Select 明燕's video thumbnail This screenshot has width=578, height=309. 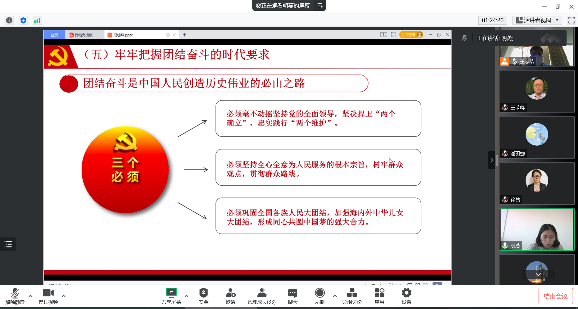click(x=536, y=229)
